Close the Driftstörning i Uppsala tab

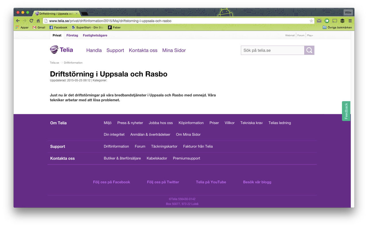point(76,13)
